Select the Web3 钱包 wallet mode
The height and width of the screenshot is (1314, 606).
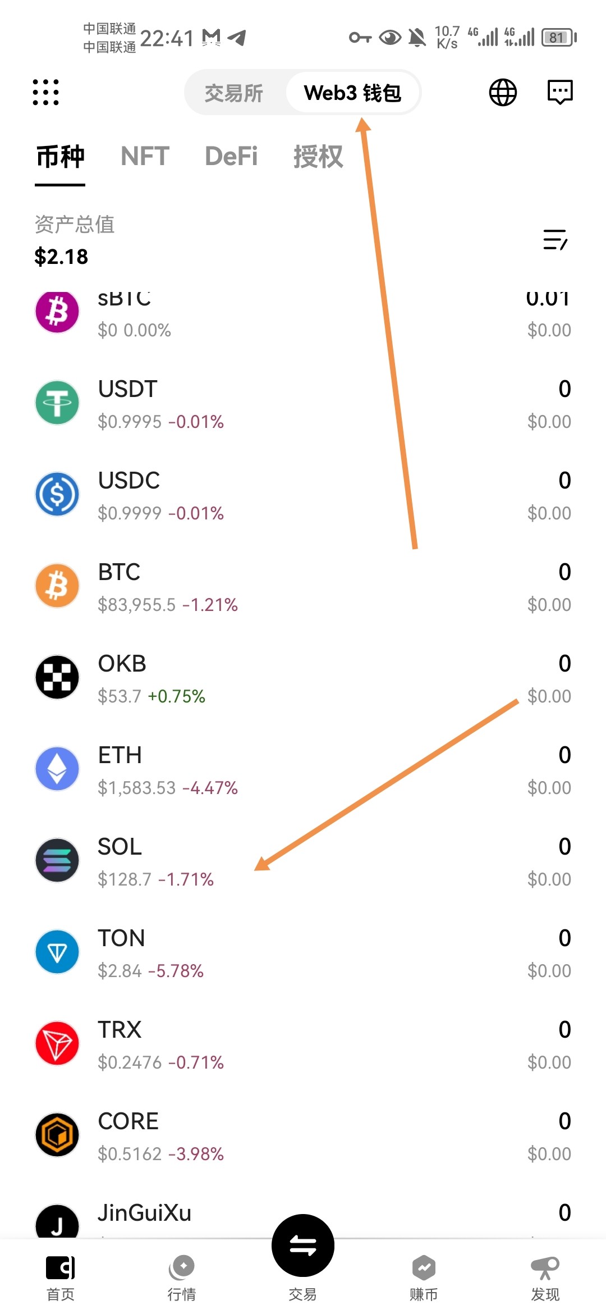click(x=352, y=93)
